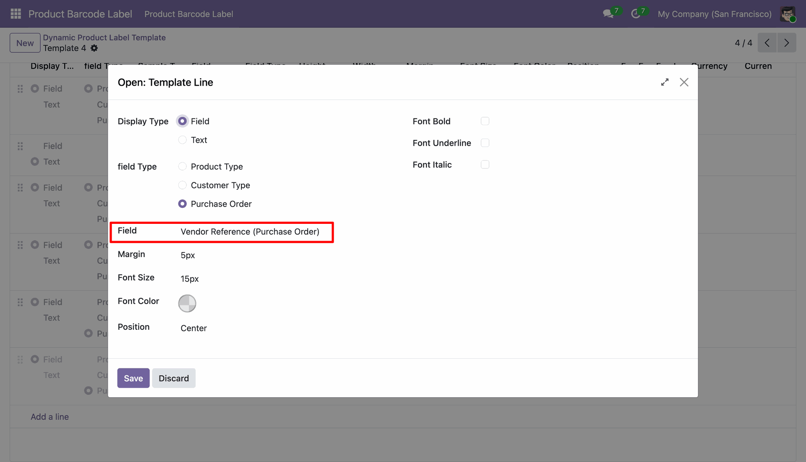
Task: Click the record pager 4 / 4
Action: (x=743, y=43)
